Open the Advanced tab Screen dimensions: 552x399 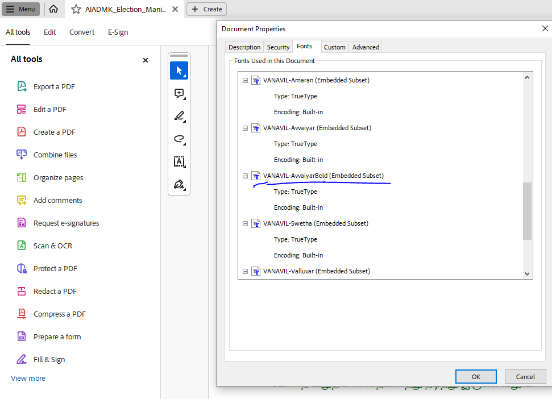[366, 47]
